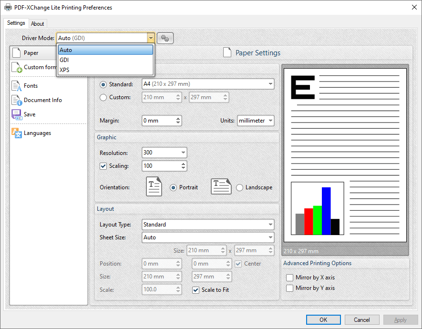Open the Standard paper size dropdown
Image resolution: width=422 pixels, height=329 pixels.
[271, 84]
